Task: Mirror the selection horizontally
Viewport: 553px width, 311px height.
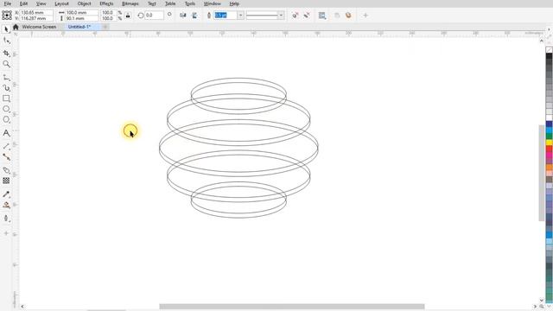Action: [x=182, y=16]
